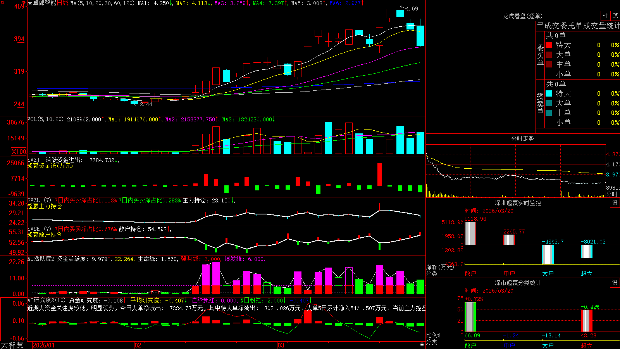Click the 超大 label in 深市超赢分类统计
620x349 pixels.
click(x=587, y=346)
